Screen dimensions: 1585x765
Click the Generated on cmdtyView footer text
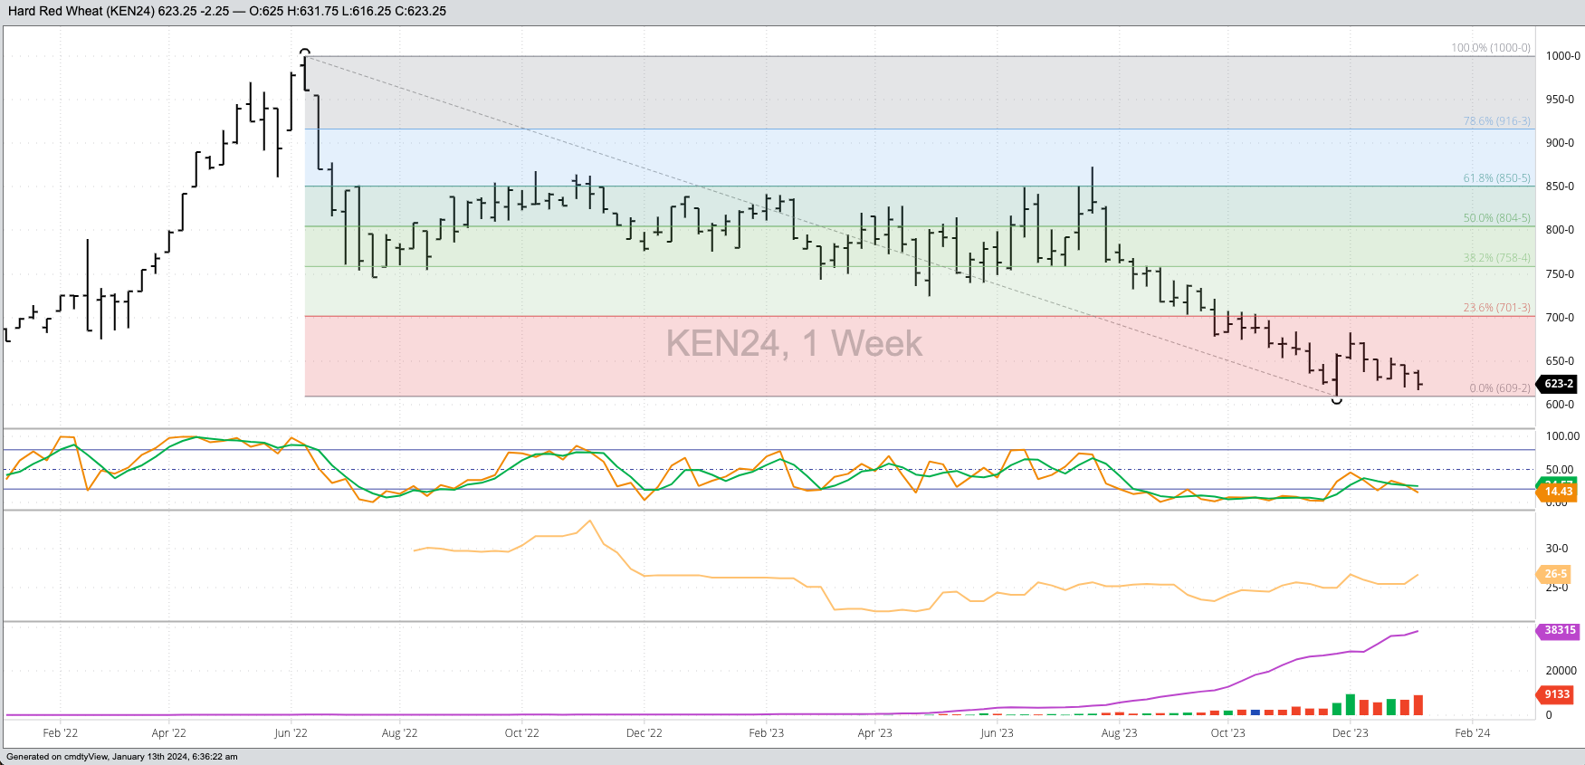click(x=122, y=757)
